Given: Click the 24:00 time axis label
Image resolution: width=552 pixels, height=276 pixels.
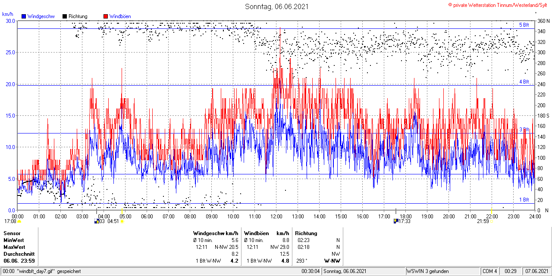Looking at the screenshot, I should (x=535, y=216).
